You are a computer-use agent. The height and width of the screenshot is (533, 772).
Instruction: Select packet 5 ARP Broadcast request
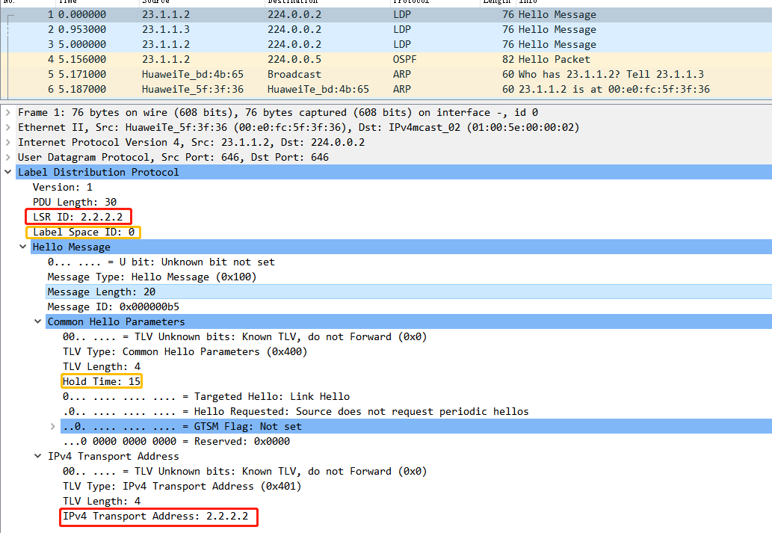pyautogui.click(x=386, y=75)
